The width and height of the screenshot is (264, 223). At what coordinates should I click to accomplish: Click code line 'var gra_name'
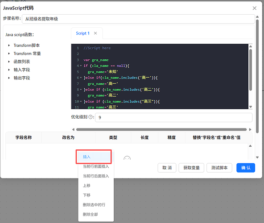(x=96, y=60)
